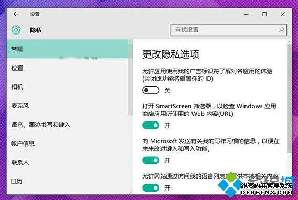The height and width of the screenshot is (200, 298).
Task: Toggle the advertising ID switch (关)
Action: point(151,90)
